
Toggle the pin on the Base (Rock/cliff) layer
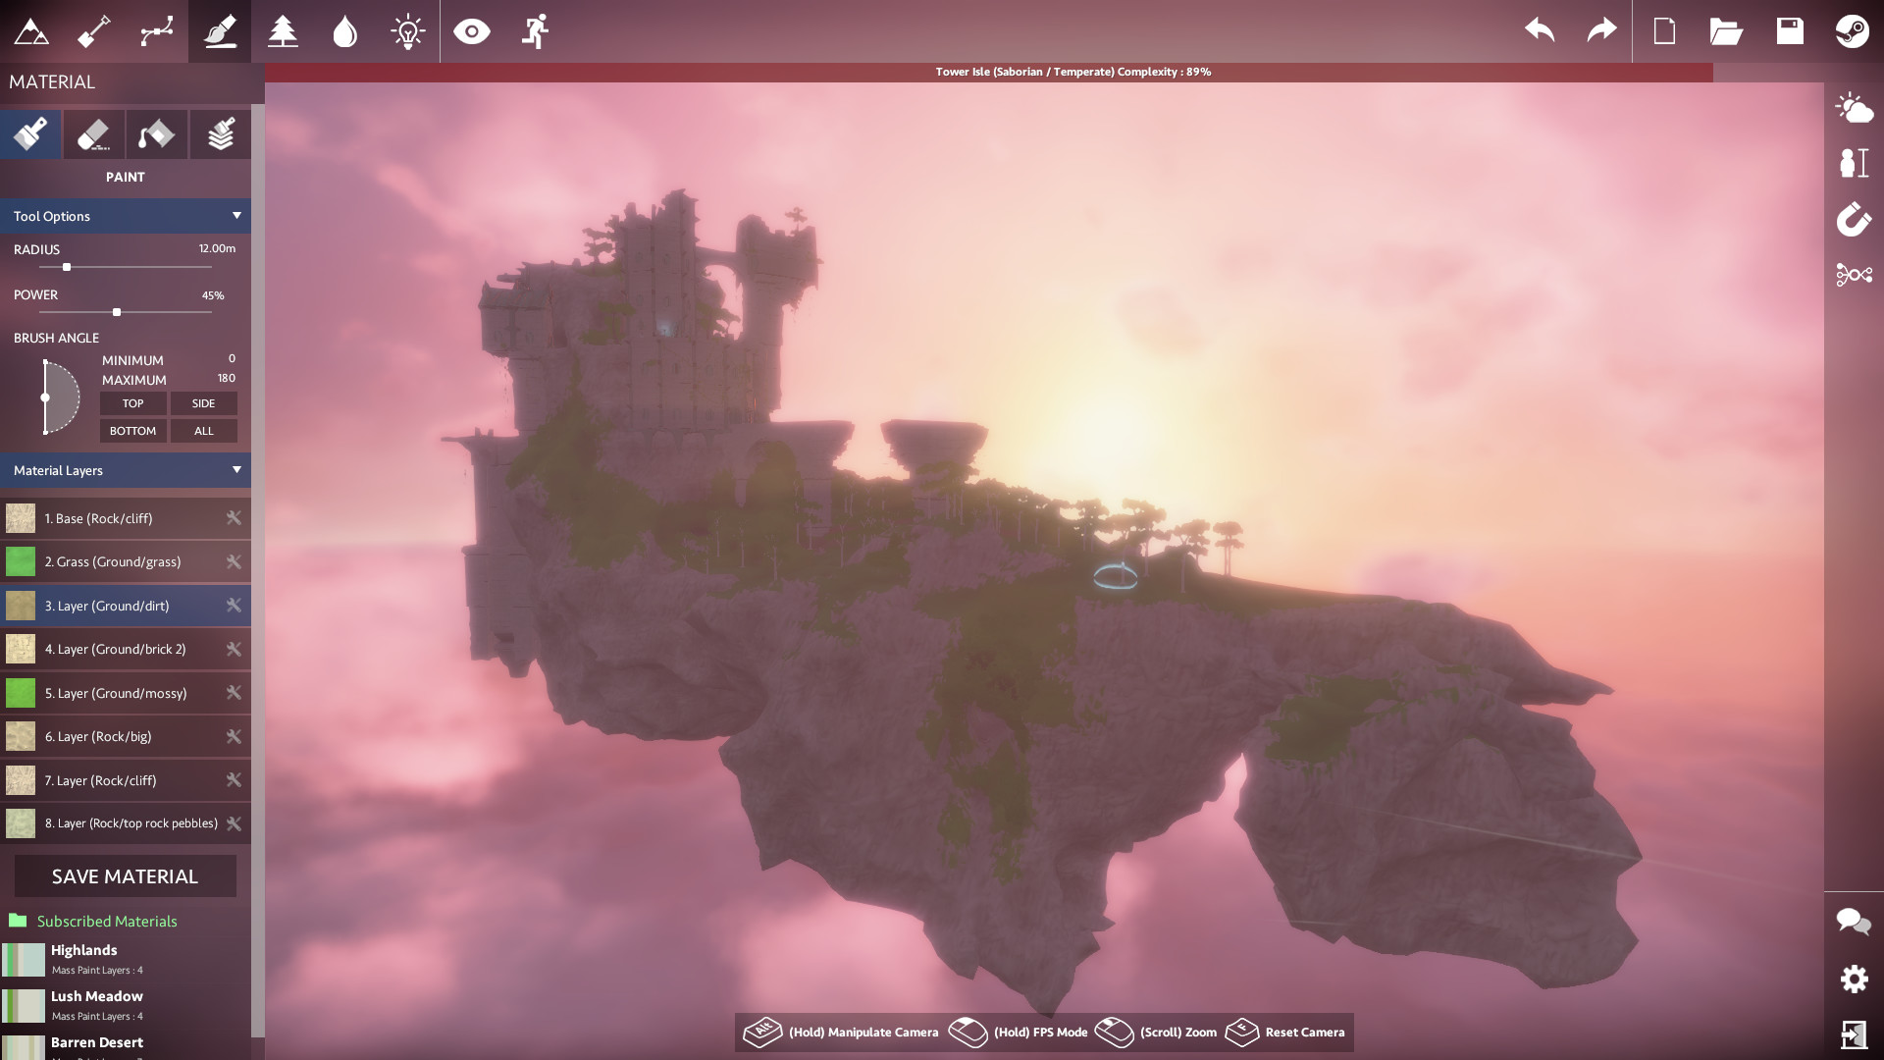235,518
